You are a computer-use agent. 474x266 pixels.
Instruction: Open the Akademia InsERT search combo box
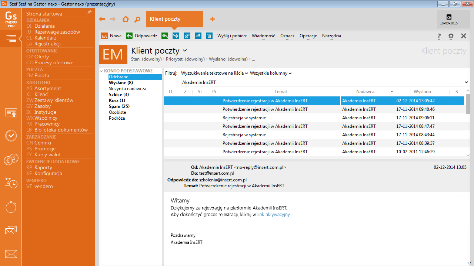(325, 82)
